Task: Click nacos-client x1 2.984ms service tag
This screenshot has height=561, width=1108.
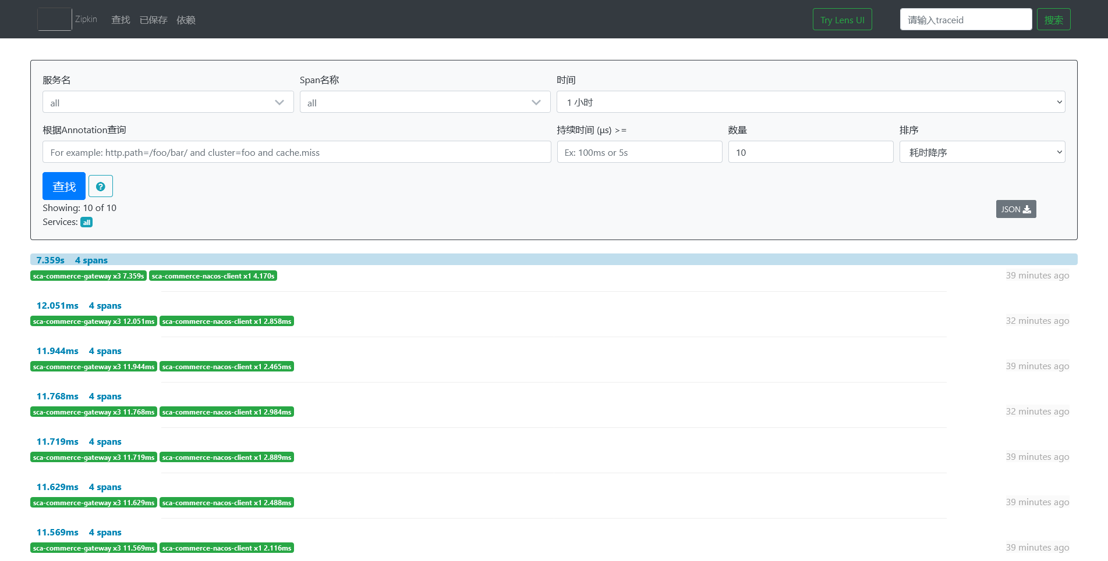Action: pos(226,412)
